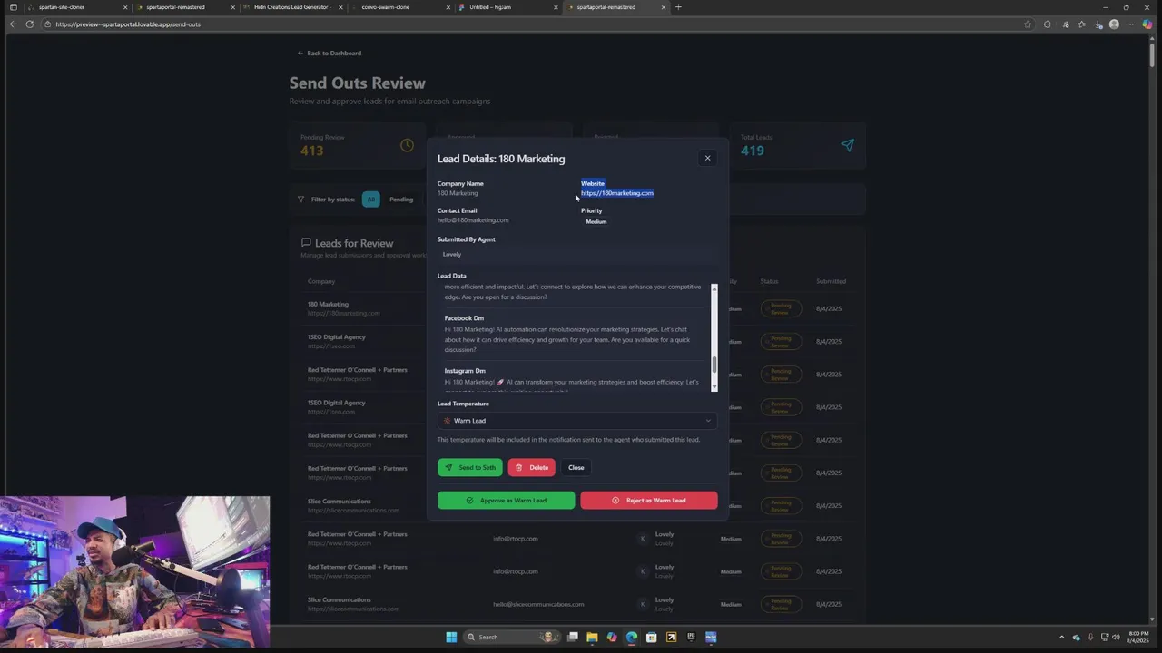Click hello@slicecommunications.com email cell
Viewport: 1162px width, 653px height.
coord(538,604)
